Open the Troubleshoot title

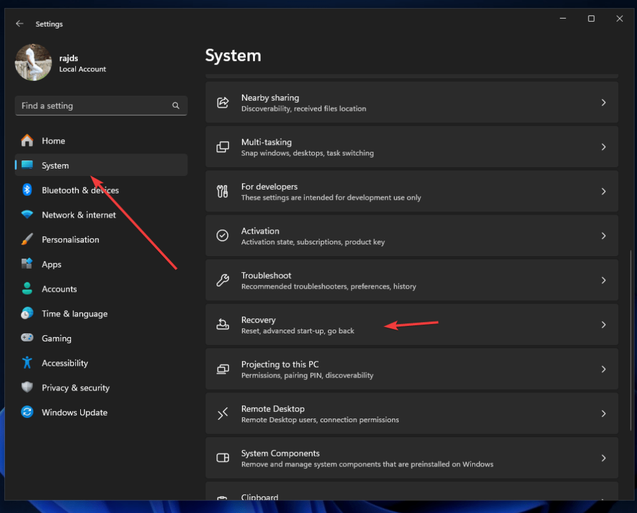[266, 275]
